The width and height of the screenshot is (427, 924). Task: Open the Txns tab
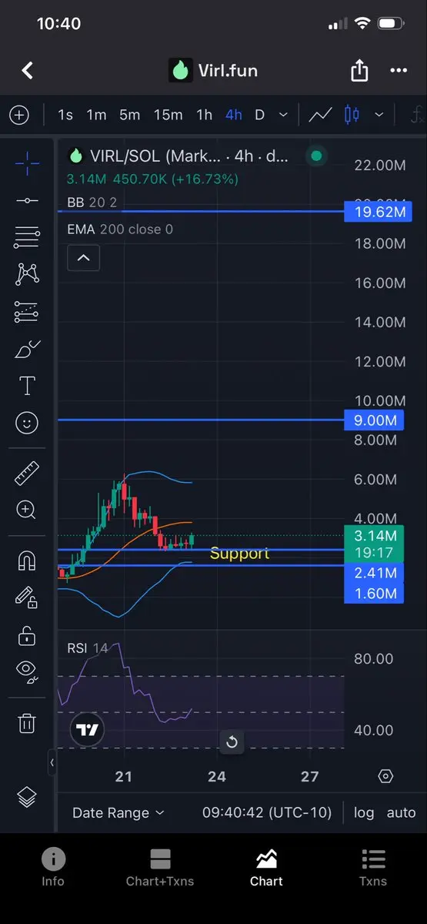click(373, 868)
